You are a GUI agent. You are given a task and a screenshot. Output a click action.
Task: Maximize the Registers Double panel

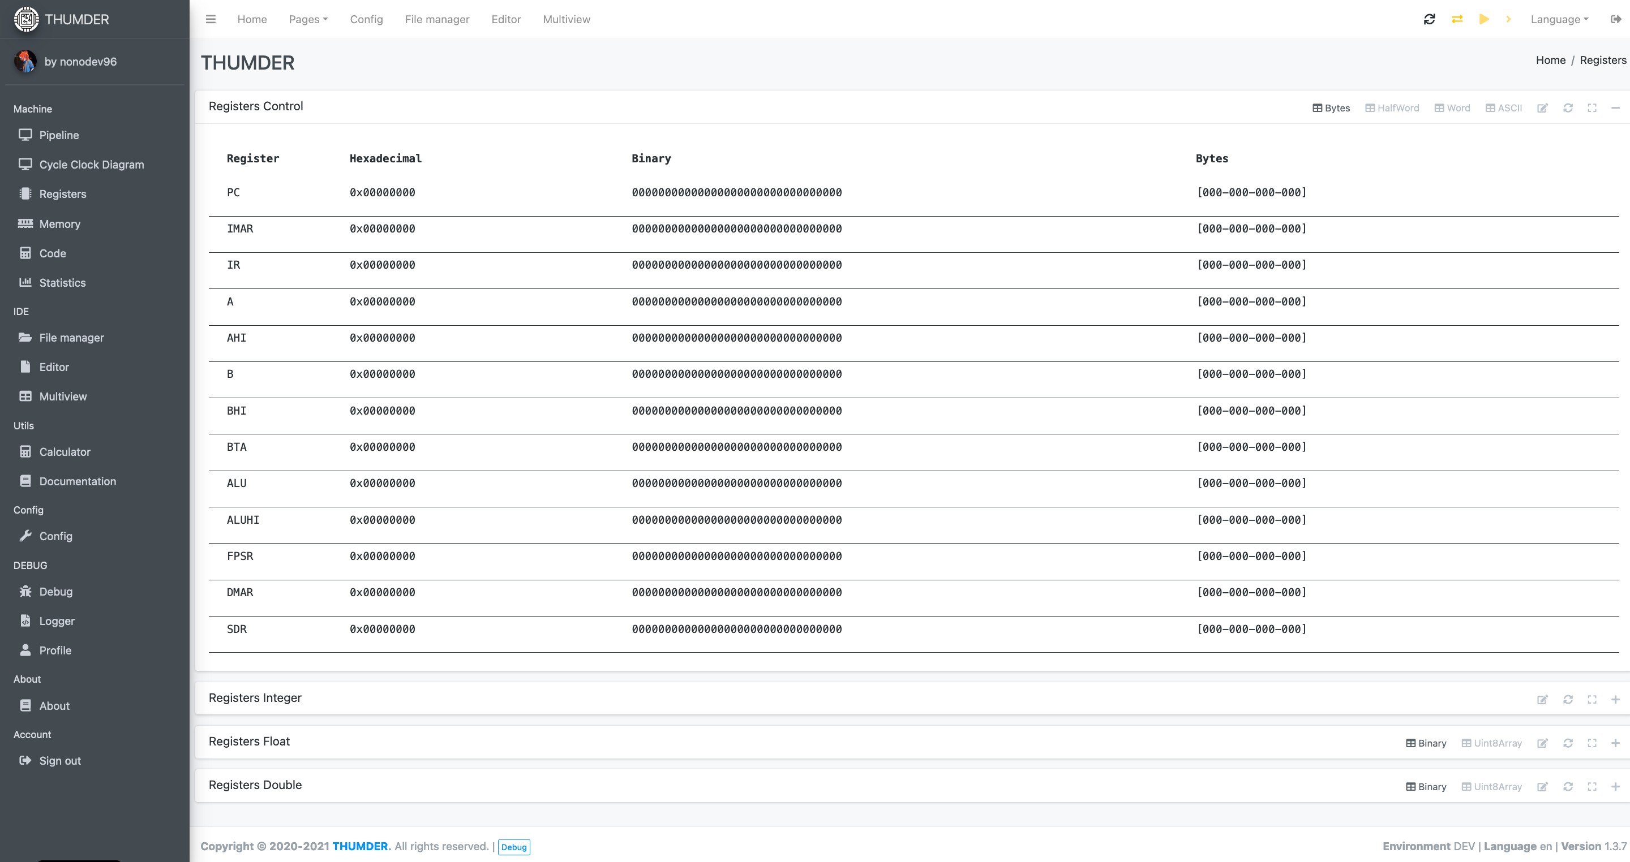pyautogui.click(x=1592, y=787)
